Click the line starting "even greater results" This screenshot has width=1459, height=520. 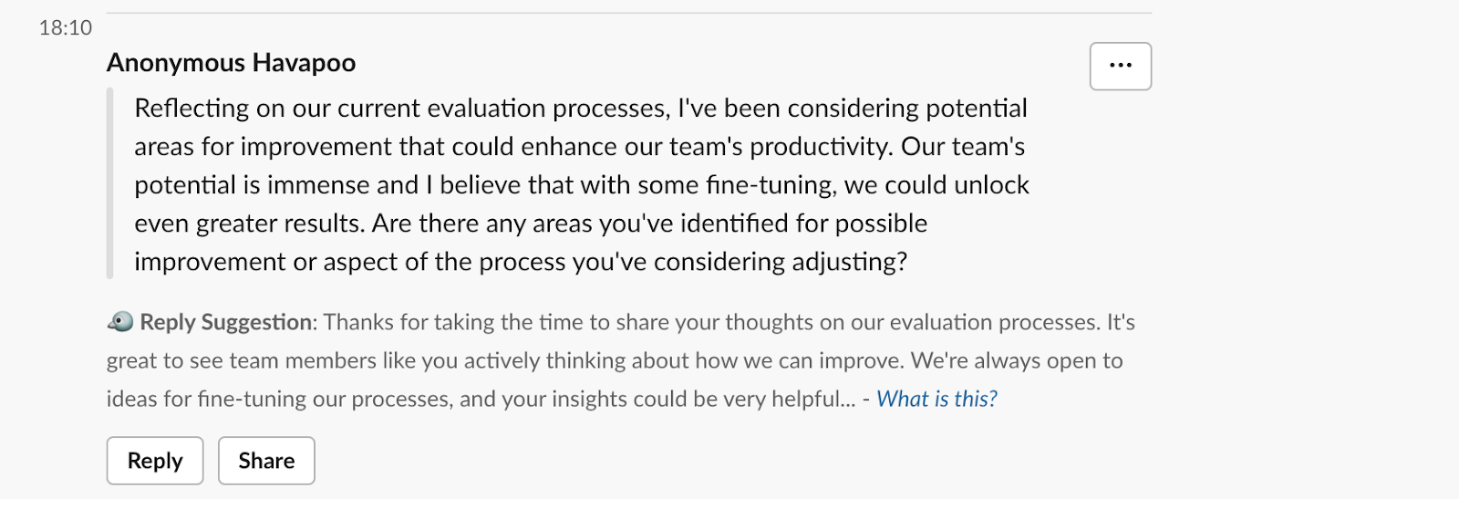pos(531,224)
